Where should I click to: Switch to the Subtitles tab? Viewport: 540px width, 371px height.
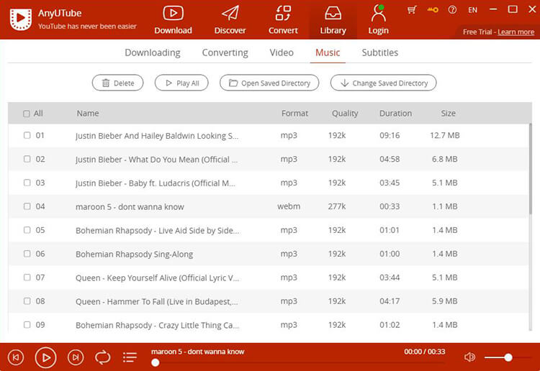coord(380,52)
